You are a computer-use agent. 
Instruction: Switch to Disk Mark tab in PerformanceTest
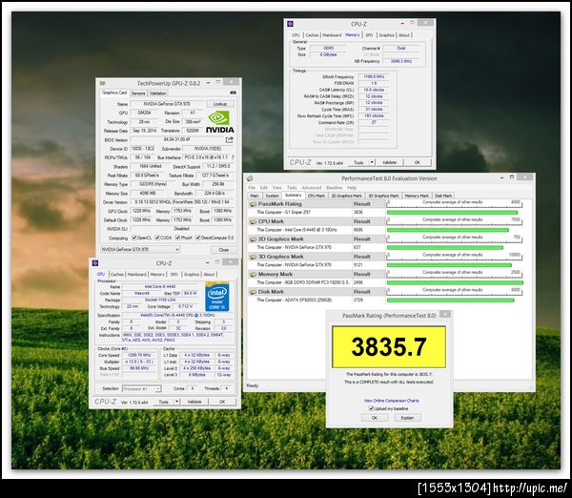(443, 196)
